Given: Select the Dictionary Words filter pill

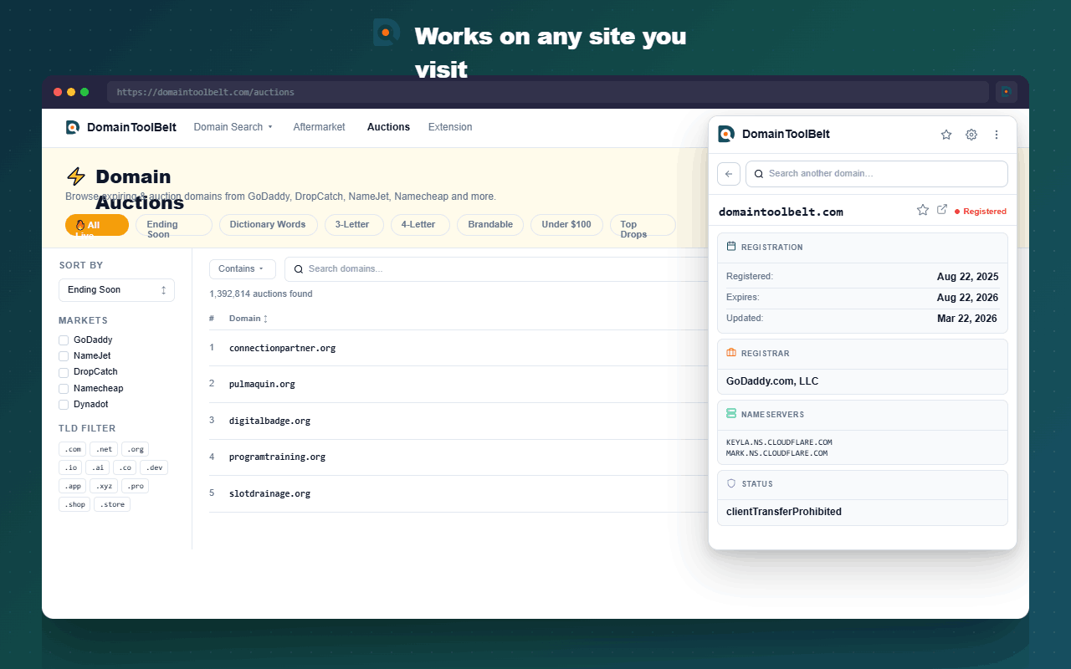Looking at the screenshot, I should [268, 225].
